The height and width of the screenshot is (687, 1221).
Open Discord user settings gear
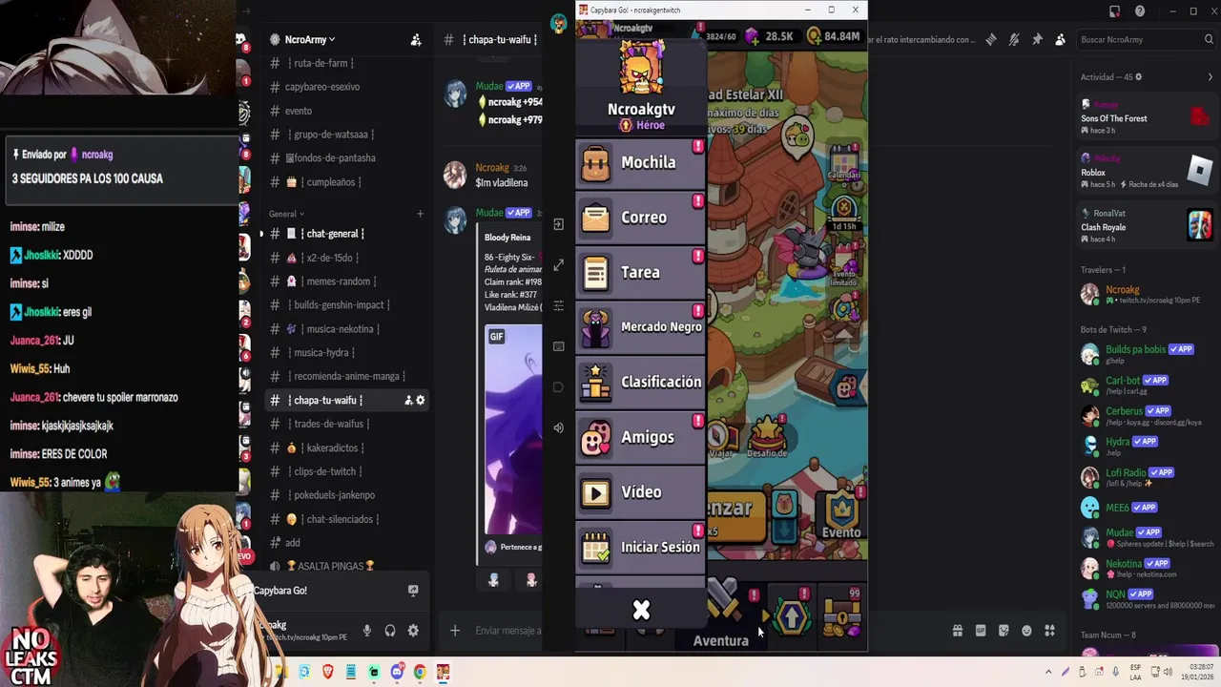413,631
